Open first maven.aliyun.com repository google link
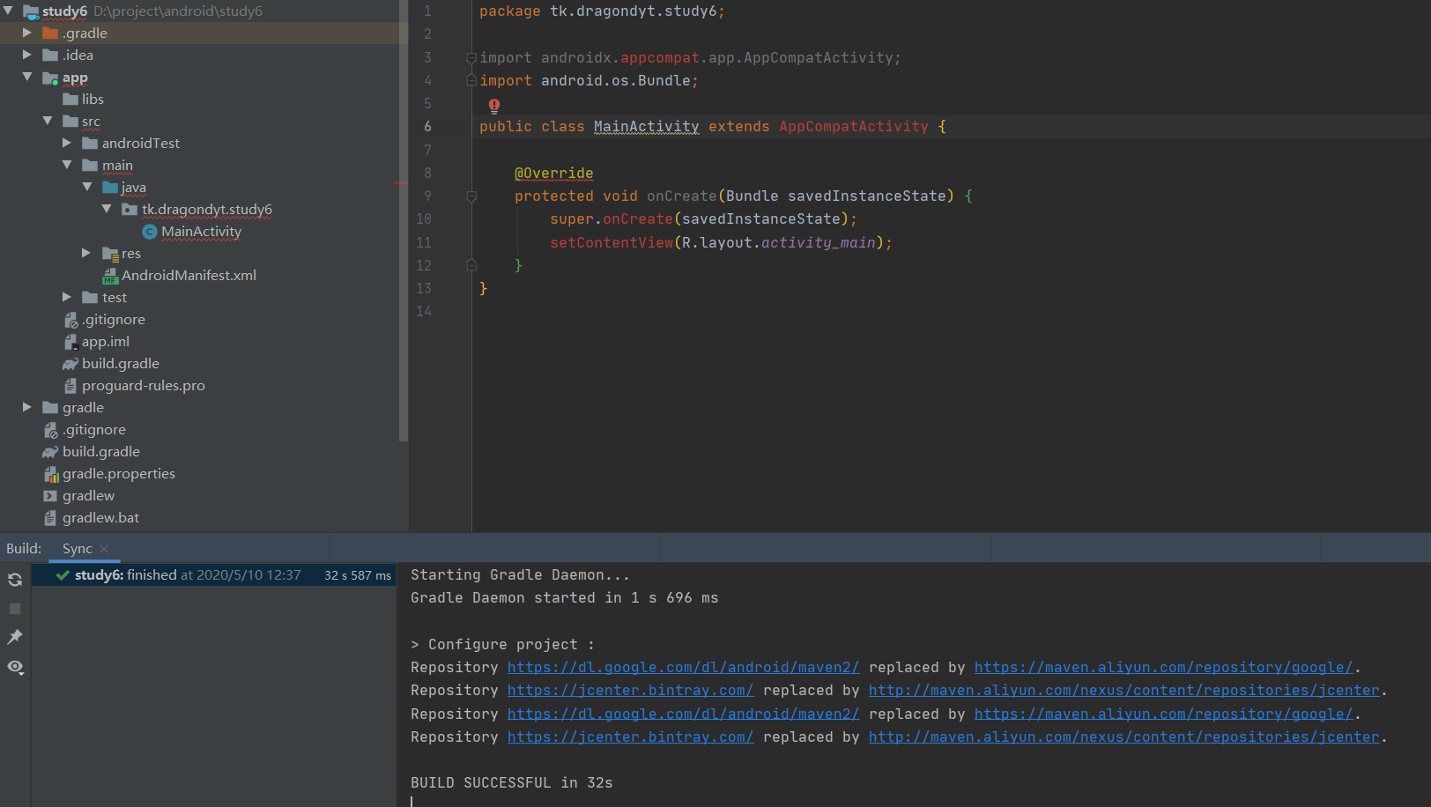 click(x=1163, y=668)
